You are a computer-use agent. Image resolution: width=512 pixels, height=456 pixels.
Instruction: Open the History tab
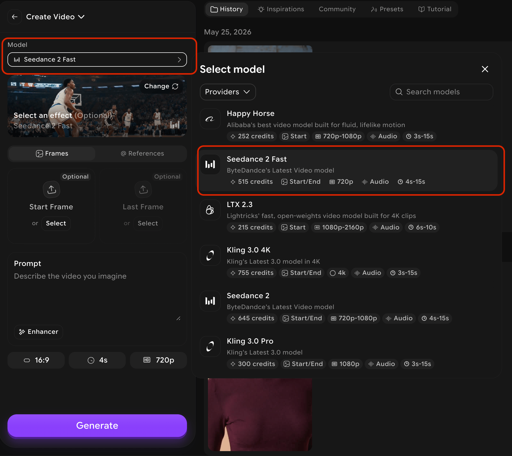pyautogui.click(x=227, y=9)
